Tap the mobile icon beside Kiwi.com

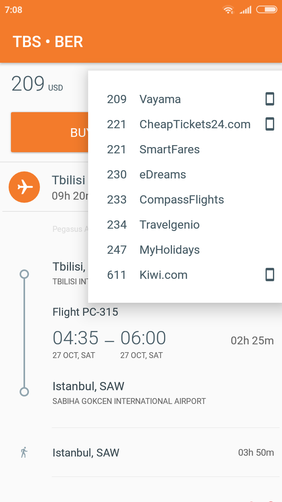click(270, 275)
